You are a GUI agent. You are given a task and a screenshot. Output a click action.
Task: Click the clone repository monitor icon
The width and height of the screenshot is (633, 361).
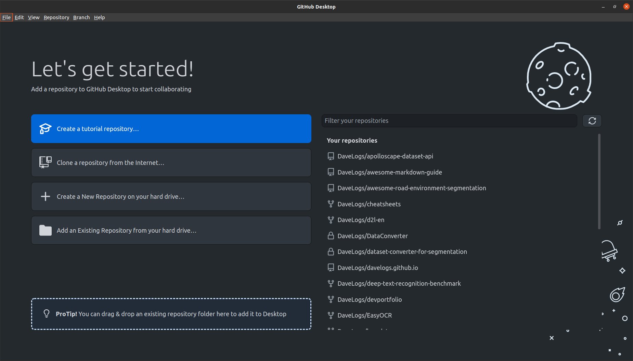(x=45, y=163)
